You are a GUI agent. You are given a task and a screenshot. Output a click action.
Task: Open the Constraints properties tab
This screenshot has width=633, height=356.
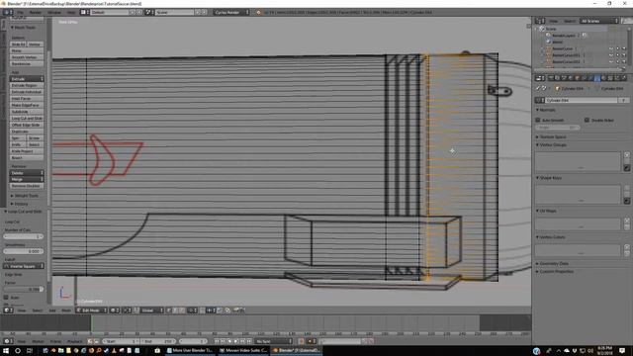click(x=584, y=78)
